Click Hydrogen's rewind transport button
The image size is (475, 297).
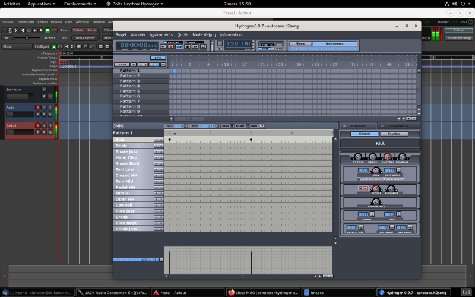163,47
